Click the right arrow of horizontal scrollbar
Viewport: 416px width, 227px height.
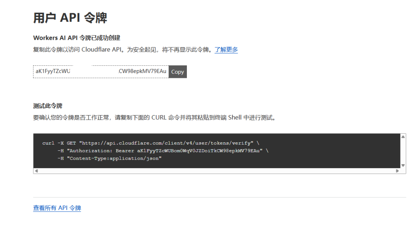[x=397, y=171]
